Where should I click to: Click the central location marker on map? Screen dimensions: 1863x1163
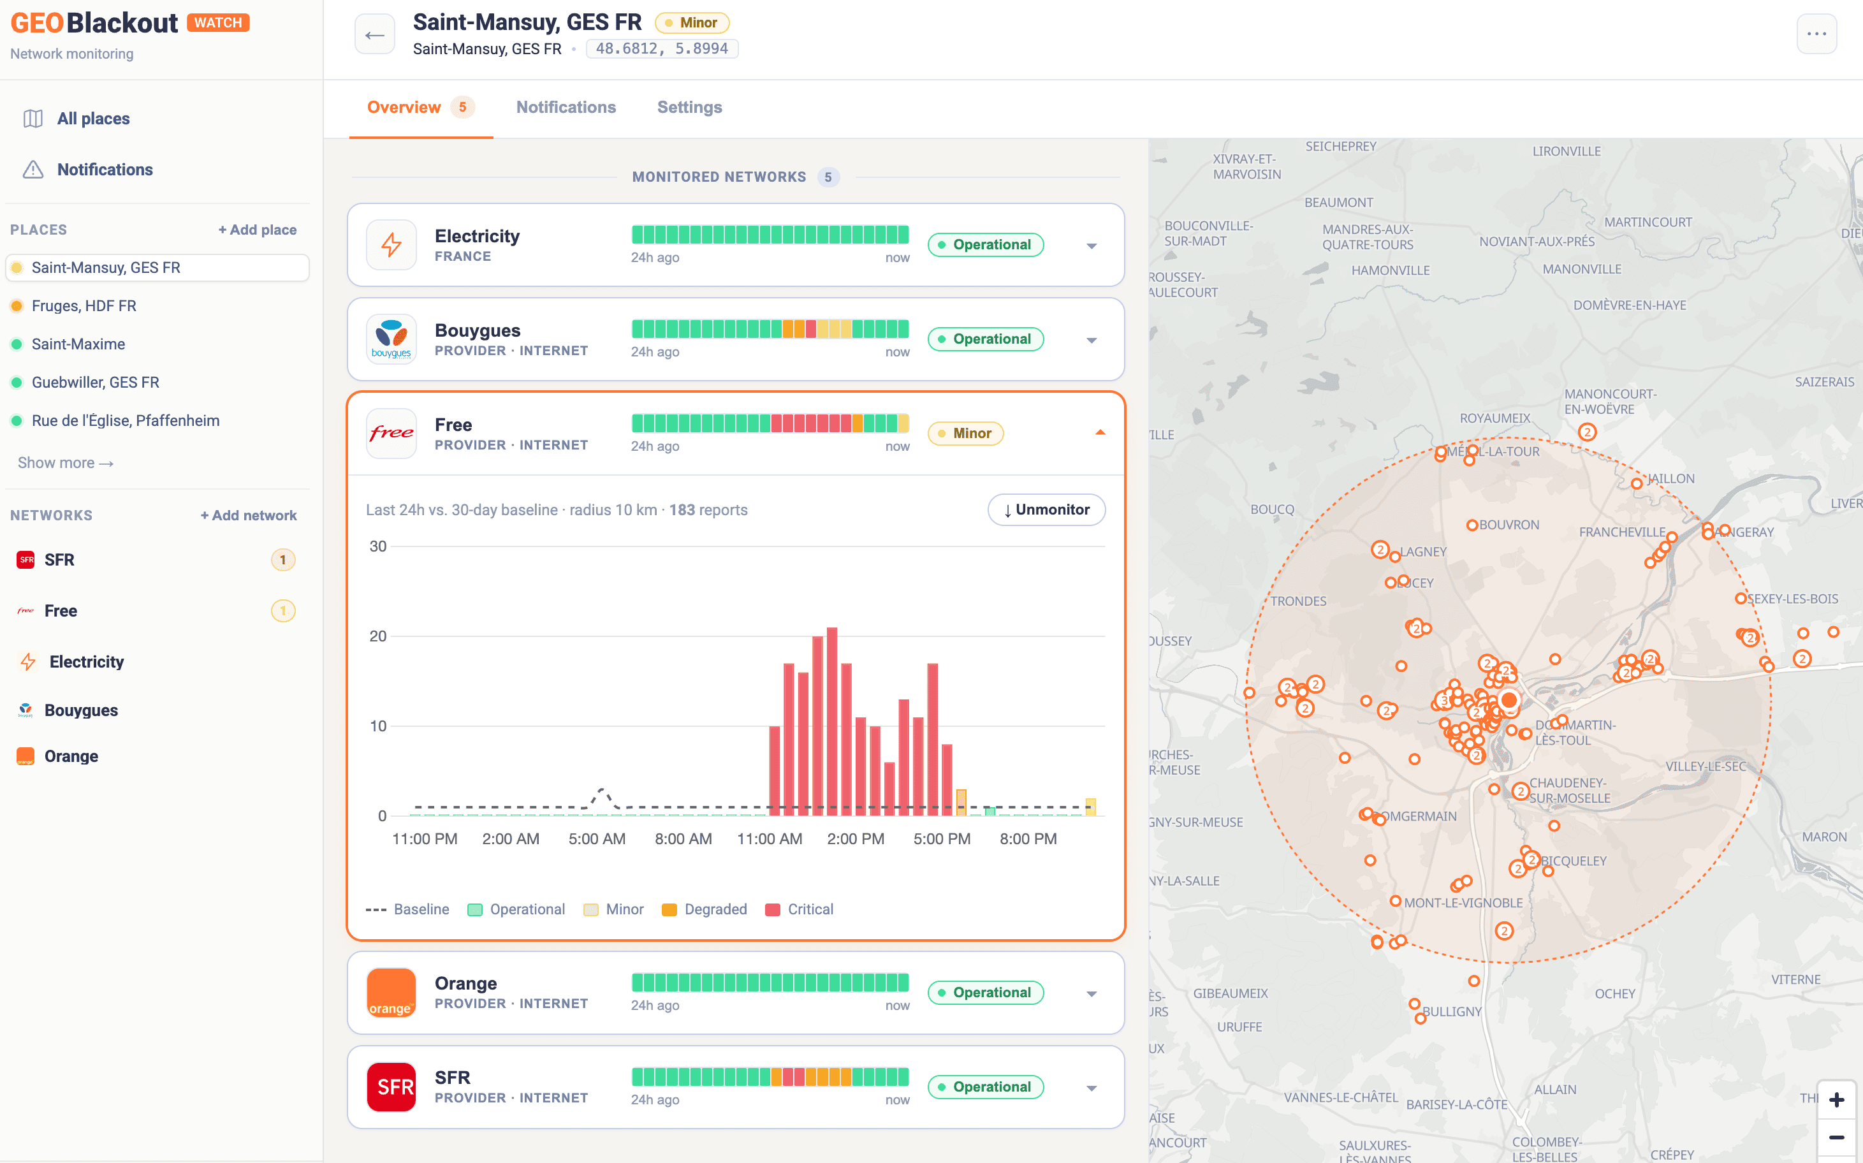[x=1509, y=699]
